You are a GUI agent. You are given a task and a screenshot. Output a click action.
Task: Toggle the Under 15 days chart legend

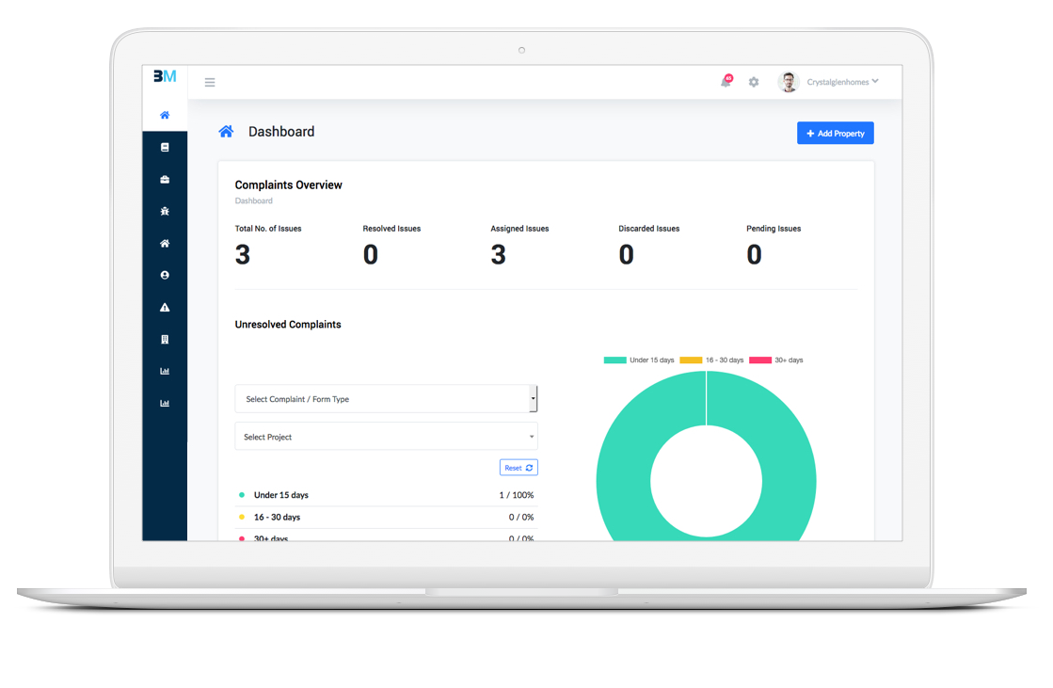point(640,360)
